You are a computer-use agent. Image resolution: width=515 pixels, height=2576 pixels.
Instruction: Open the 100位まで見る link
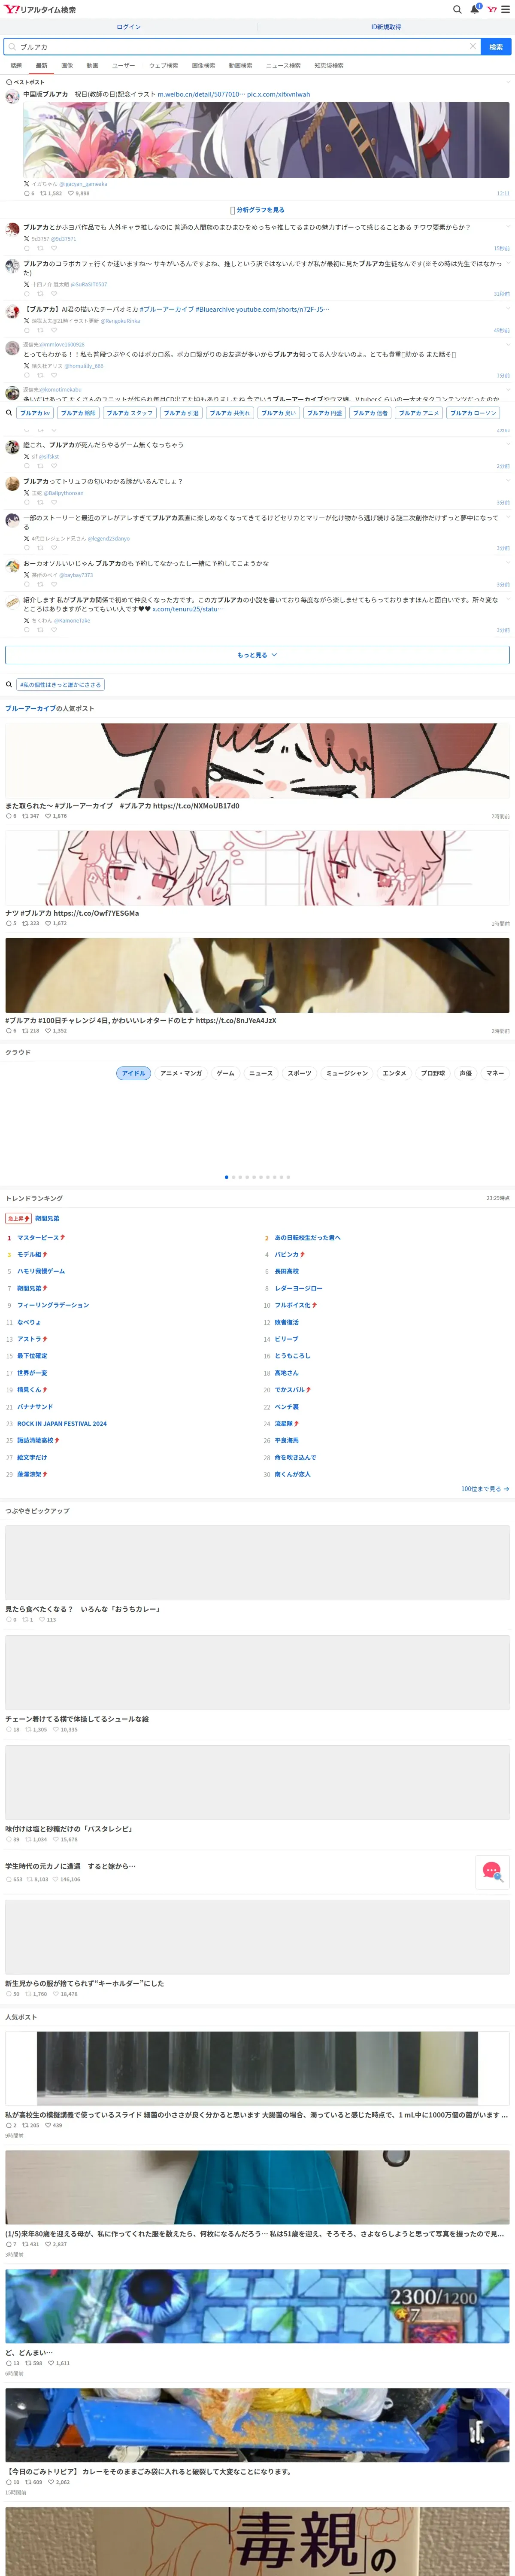tap(485, 1489)
